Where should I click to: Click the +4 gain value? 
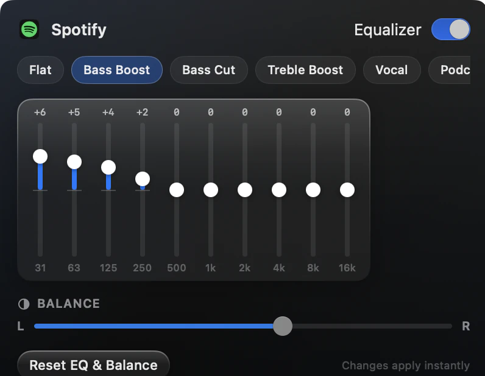(108, 112)
